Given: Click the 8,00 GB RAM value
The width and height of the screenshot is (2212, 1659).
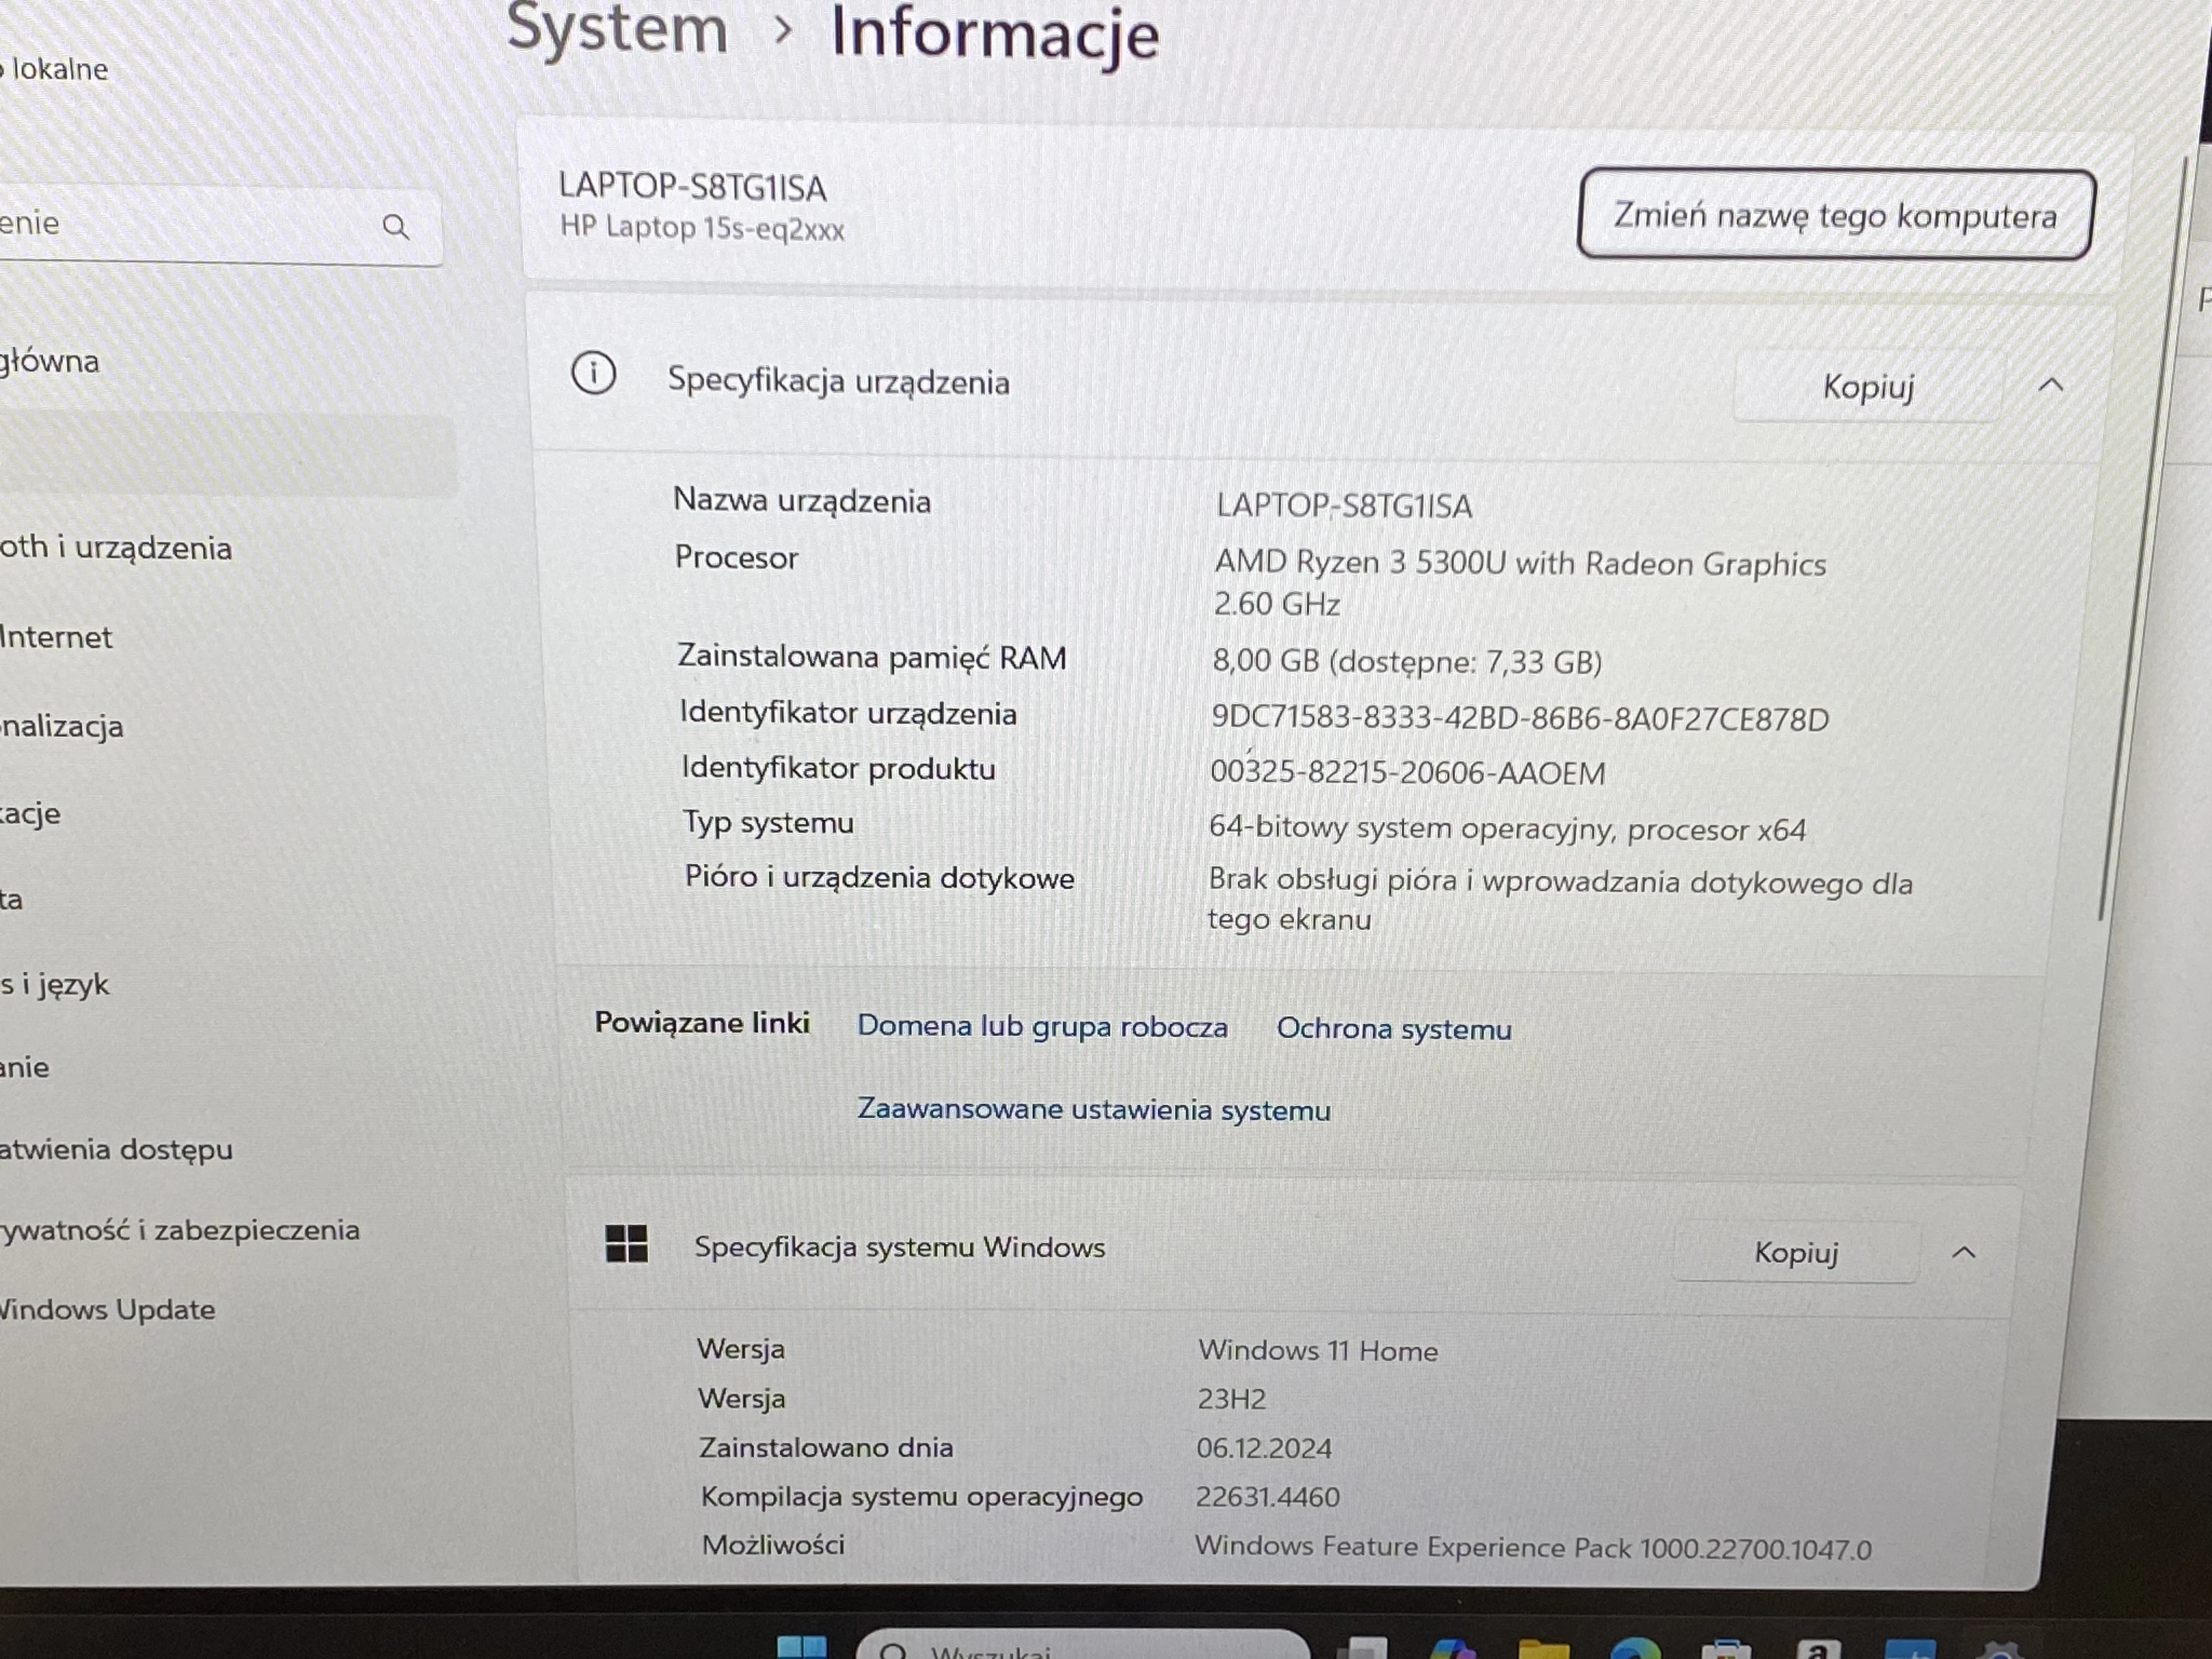Looking at the screenshot, I should pos(1407,662).
